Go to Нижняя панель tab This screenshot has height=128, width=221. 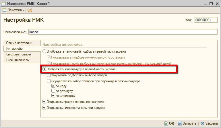(17, 60)
